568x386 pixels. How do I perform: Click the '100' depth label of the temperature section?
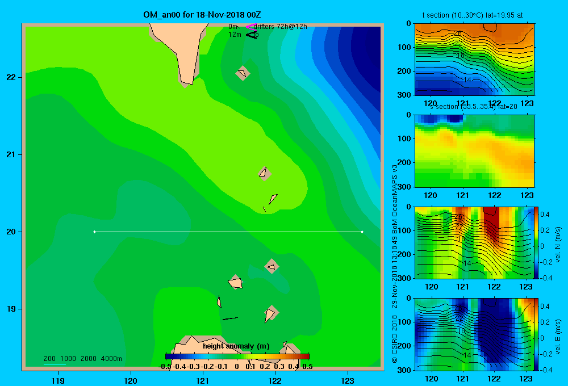pyautogui.click(x=404, y=47)
